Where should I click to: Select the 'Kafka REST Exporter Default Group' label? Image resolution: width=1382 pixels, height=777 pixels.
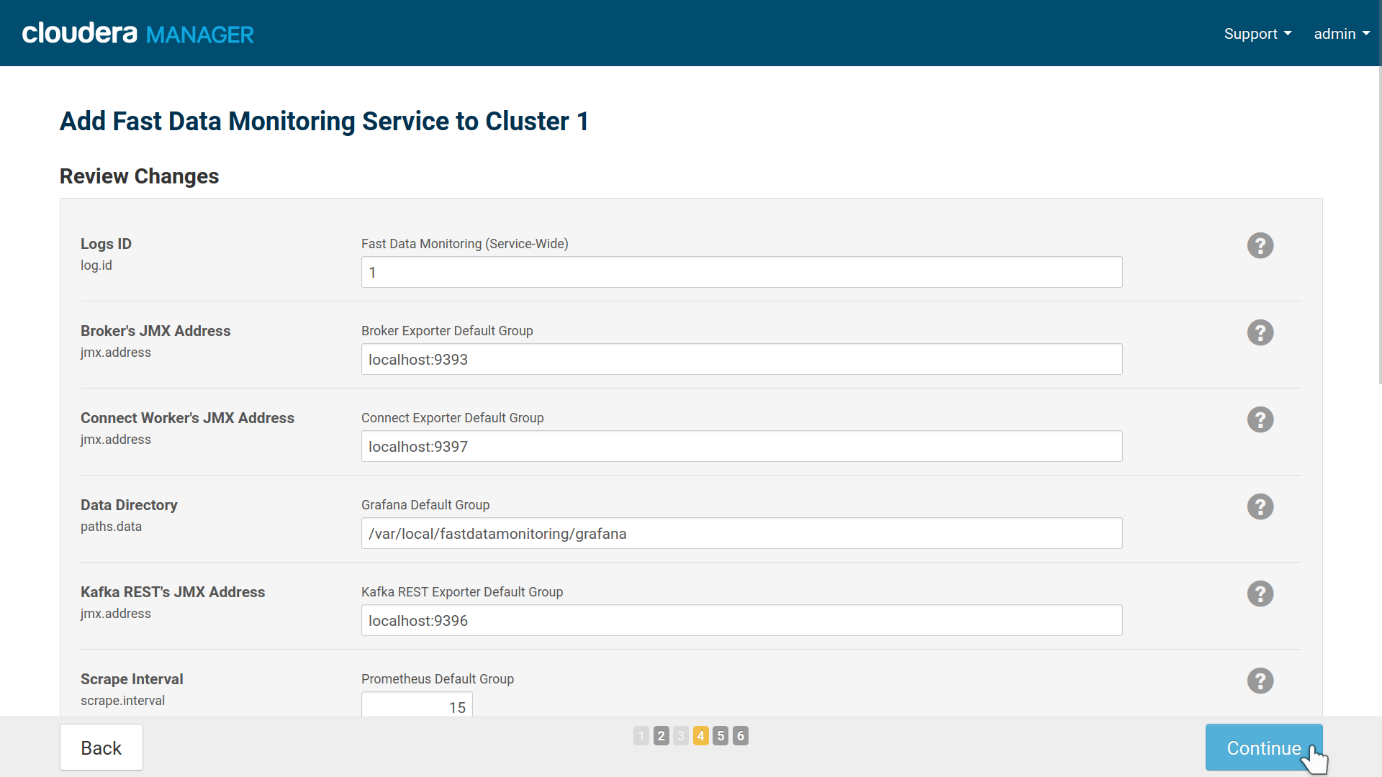[x=462, y=592]
